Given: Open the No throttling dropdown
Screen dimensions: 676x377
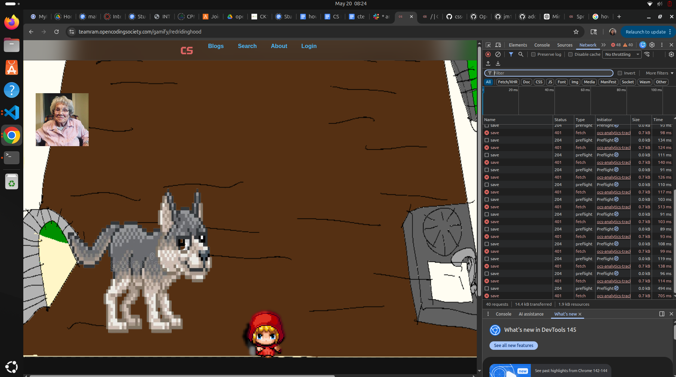Looking at the screenshot, I should [x=622, y=54].
